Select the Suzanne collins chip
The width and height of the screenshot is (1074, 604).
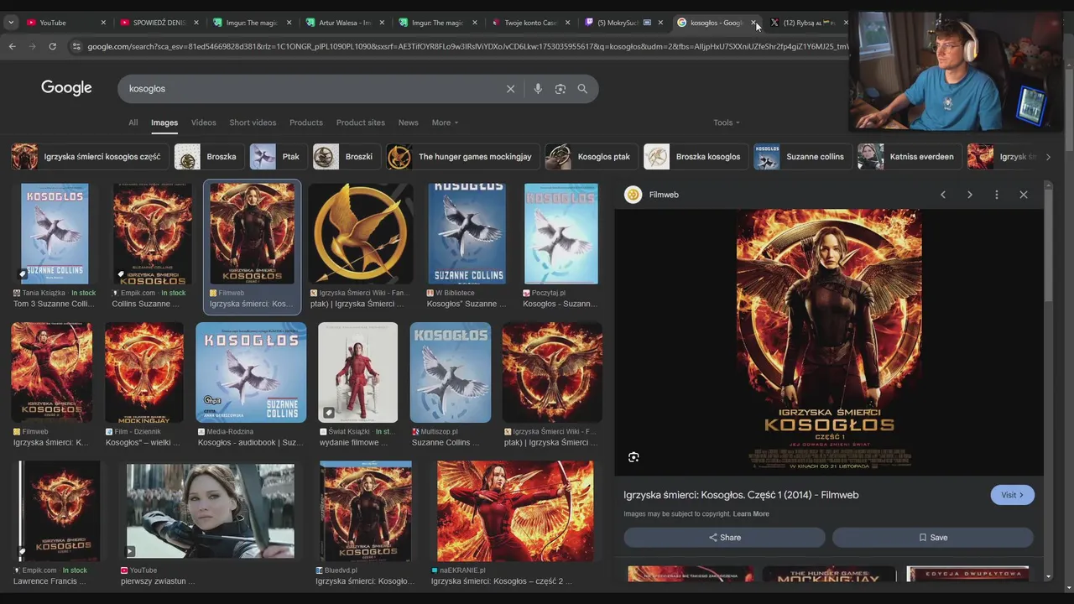point(801,157)
